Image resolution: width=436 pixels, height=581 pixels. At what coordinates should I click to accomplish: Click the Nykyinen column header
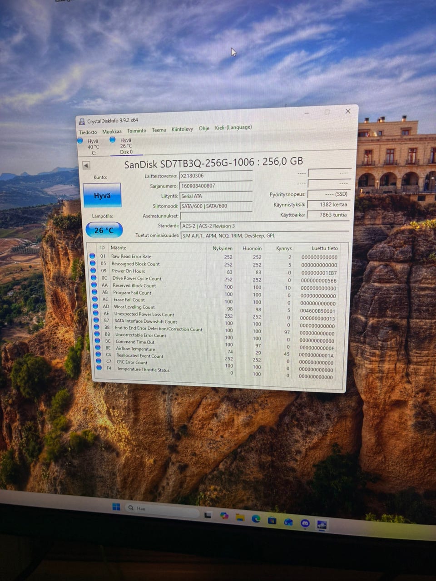pos(223,248)
